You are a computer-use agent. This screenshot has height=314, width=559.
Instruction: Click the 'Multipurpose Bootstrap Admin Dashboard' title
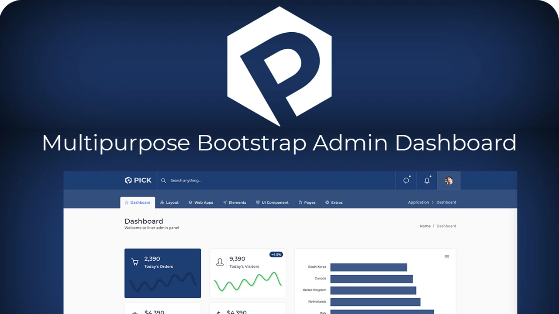coord(279,143)
